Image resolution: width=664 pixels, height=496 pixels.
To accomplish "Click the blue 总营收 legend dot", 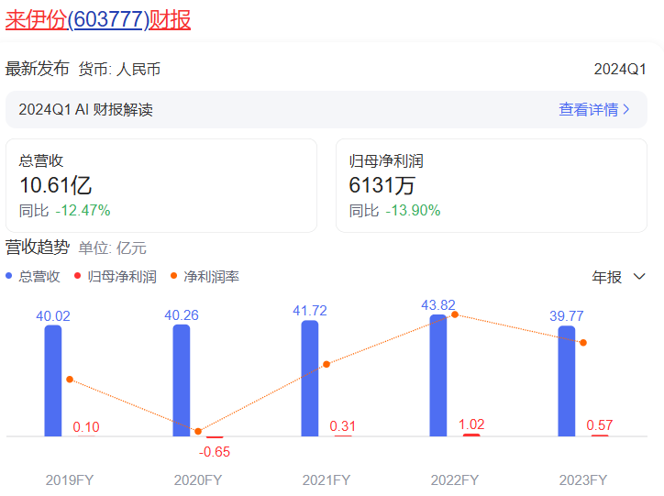I will point(8,276).
